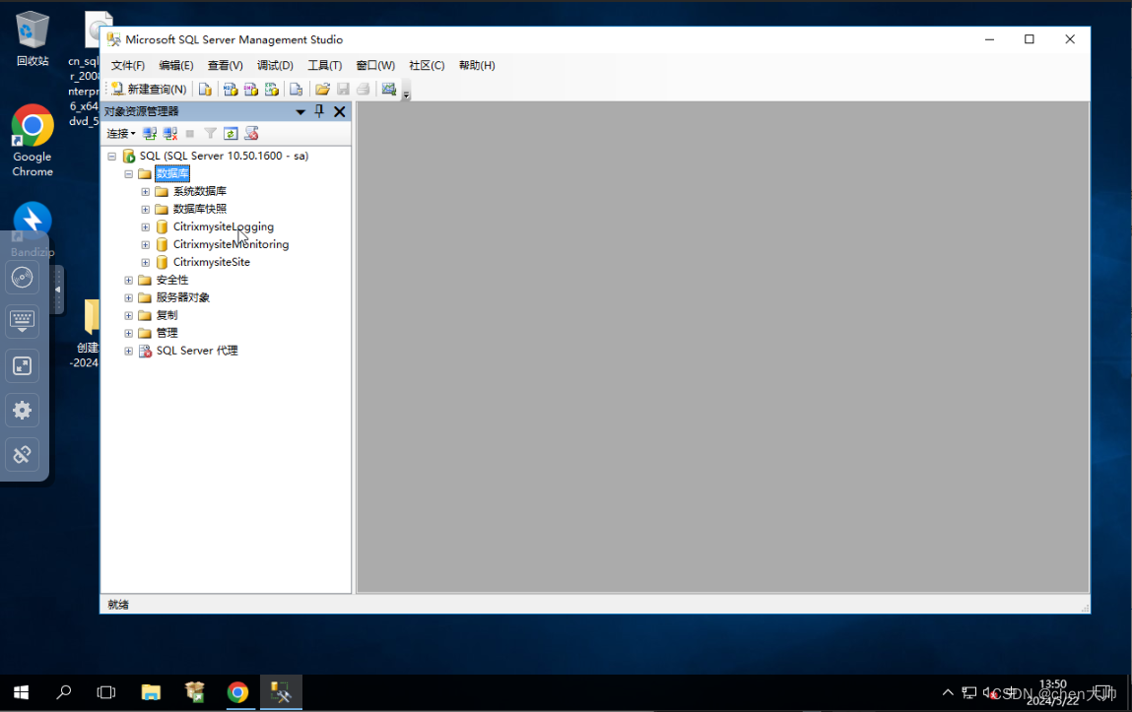
Task: Click the keyboard icon in floating sidebar
Action: coord(23,321)
